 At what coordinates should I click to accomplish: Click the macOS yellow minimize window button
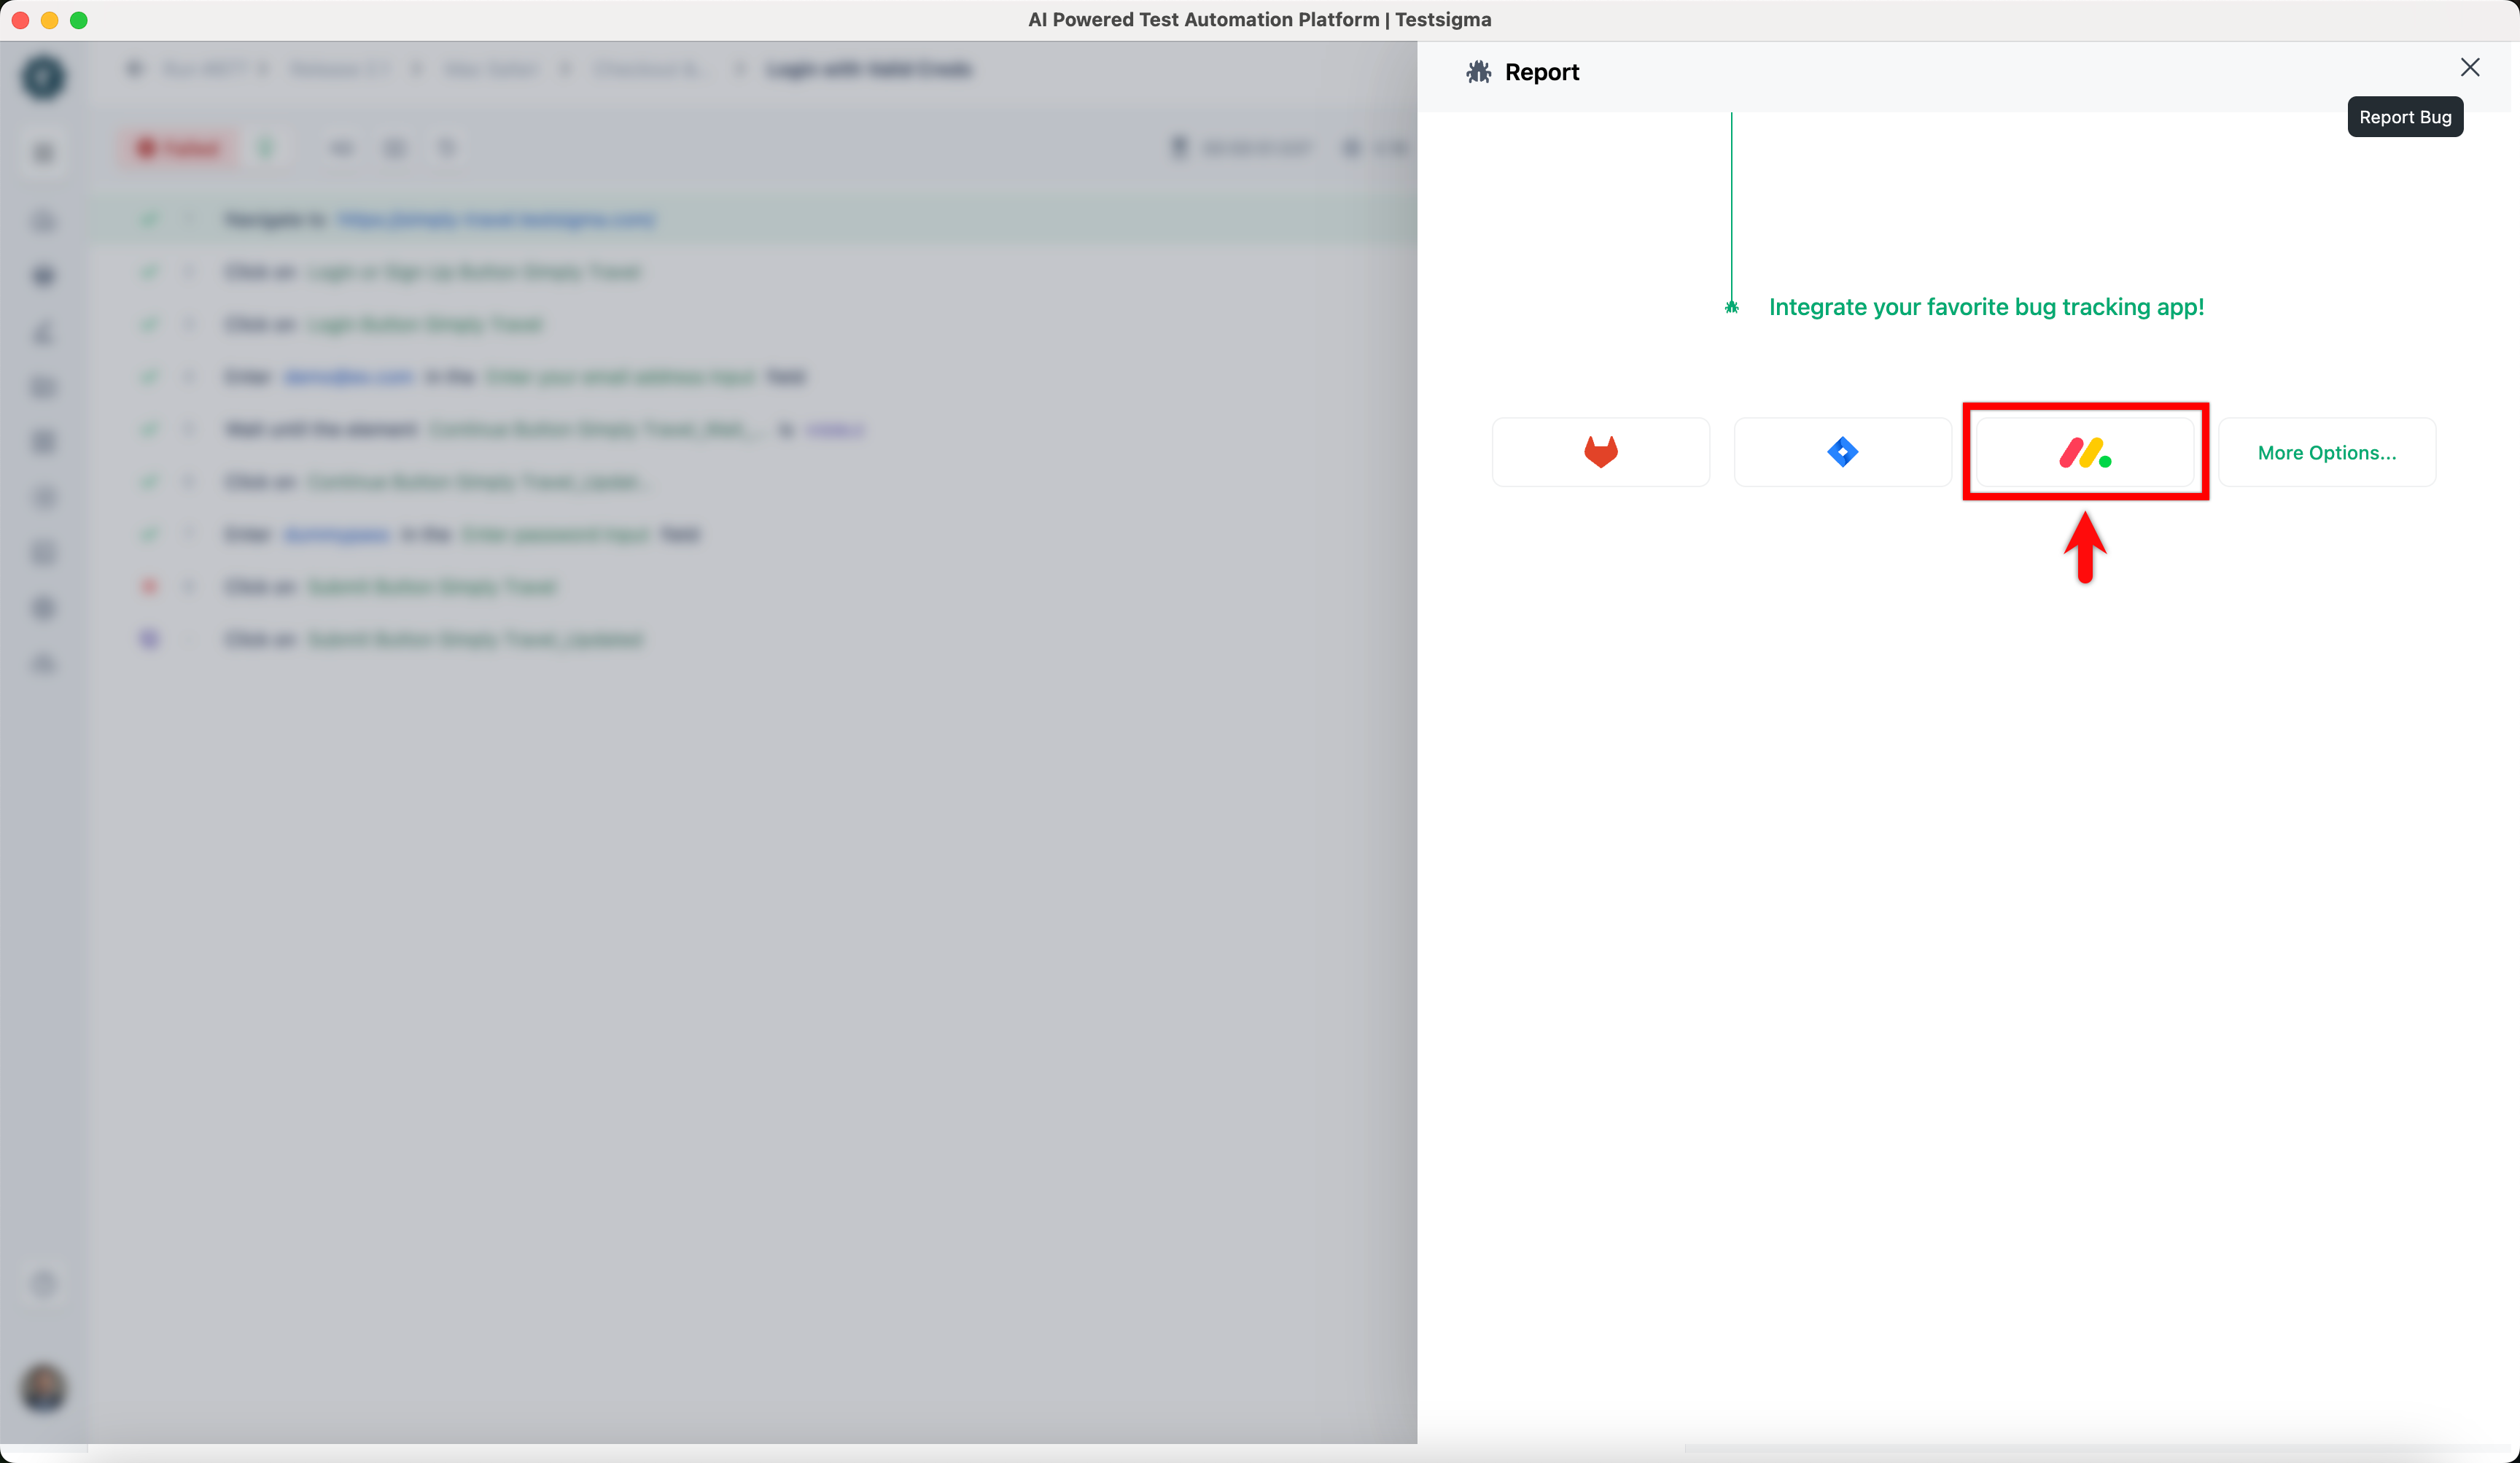coord(49,20)
